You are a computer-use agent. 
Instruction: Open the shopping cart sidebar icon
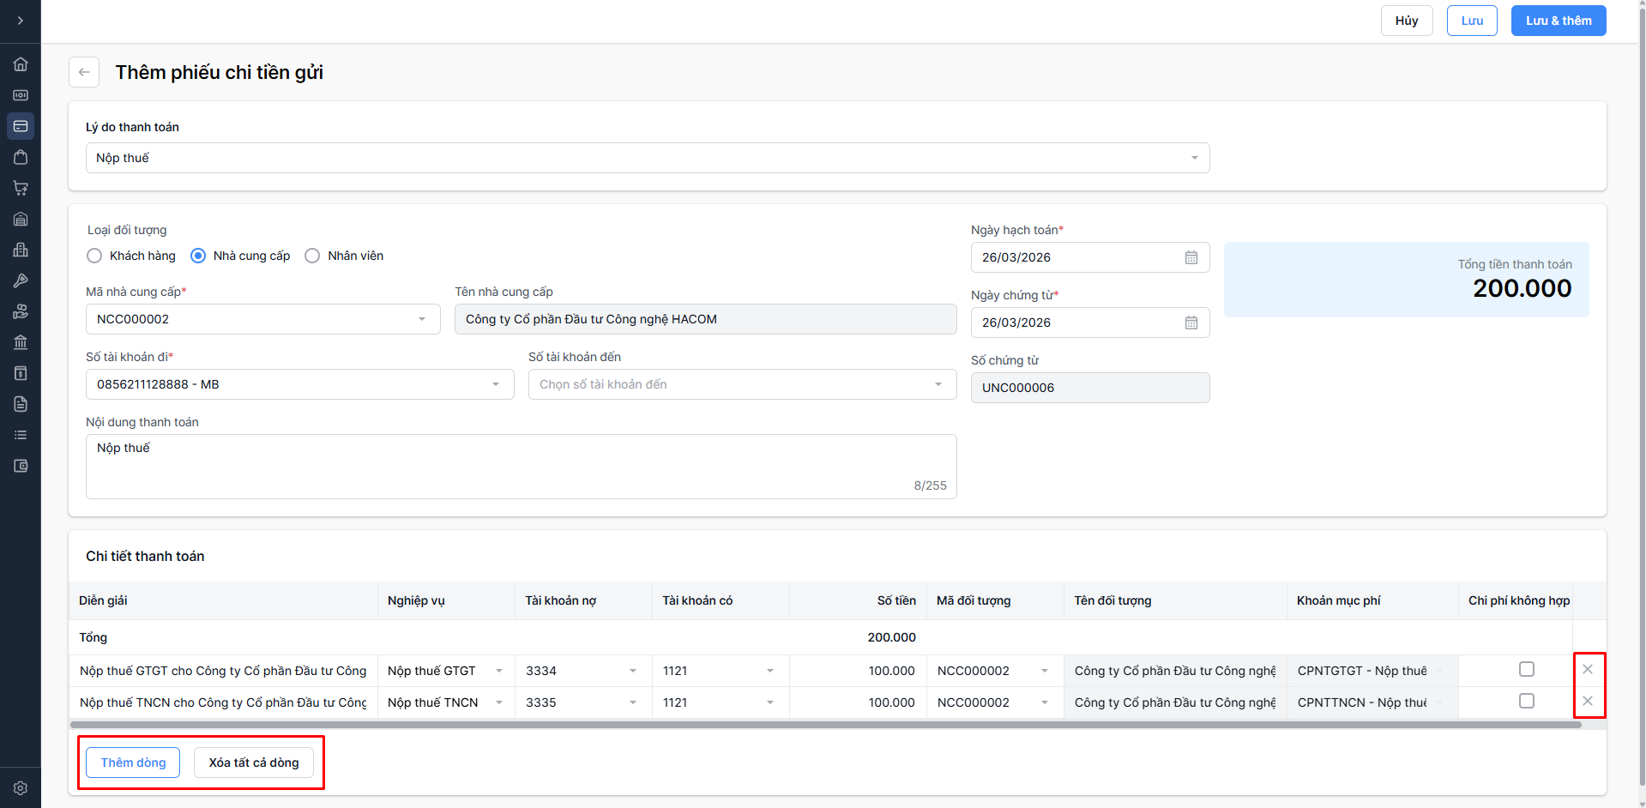tap(21, 188)
